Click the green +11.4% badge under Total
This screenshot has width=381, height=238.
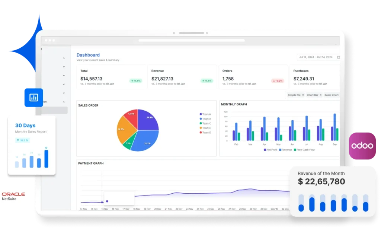[x=136, y=80]
